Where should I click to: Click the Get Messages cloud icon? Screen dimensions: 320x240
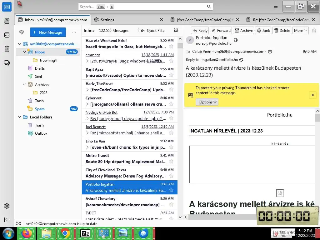click(x=22, y=32)
